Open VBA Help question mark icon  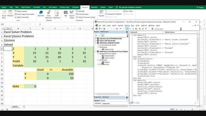[x=152, y=29]
